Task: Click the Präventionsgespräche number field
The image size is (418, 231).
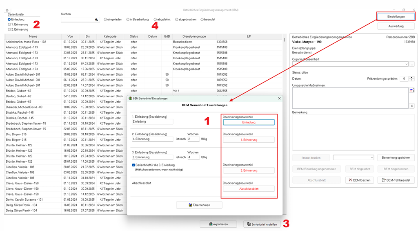Action: click(404, 78)
